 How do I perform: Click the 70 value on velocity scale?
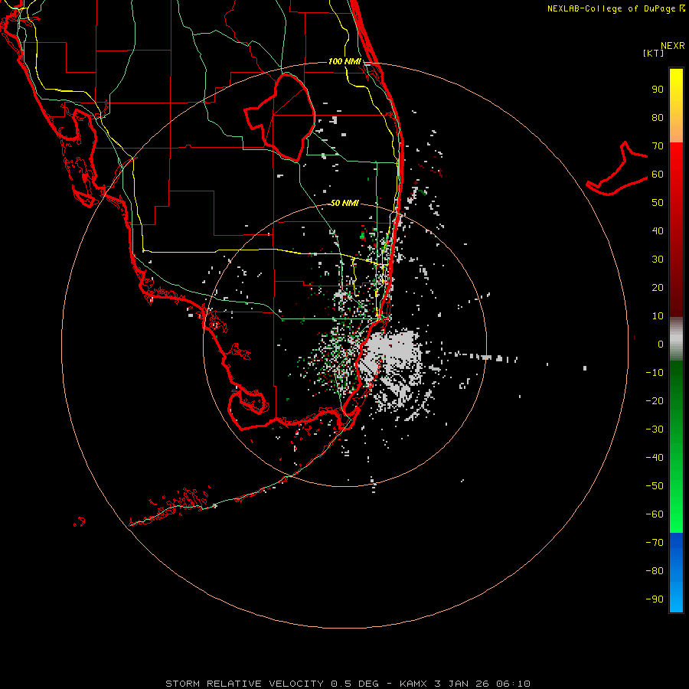(x=658, y=146)
